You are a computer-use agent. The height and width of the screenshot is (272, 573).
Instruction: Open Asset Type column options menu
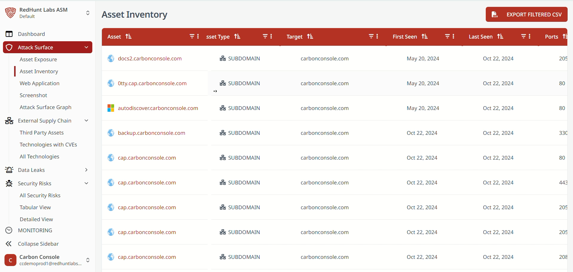pyautogui.click(x=271, y=36)
